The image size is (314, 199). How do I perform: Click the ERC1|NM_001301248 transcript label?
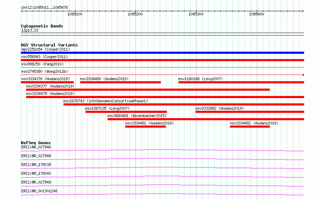(x=39, y=191)
